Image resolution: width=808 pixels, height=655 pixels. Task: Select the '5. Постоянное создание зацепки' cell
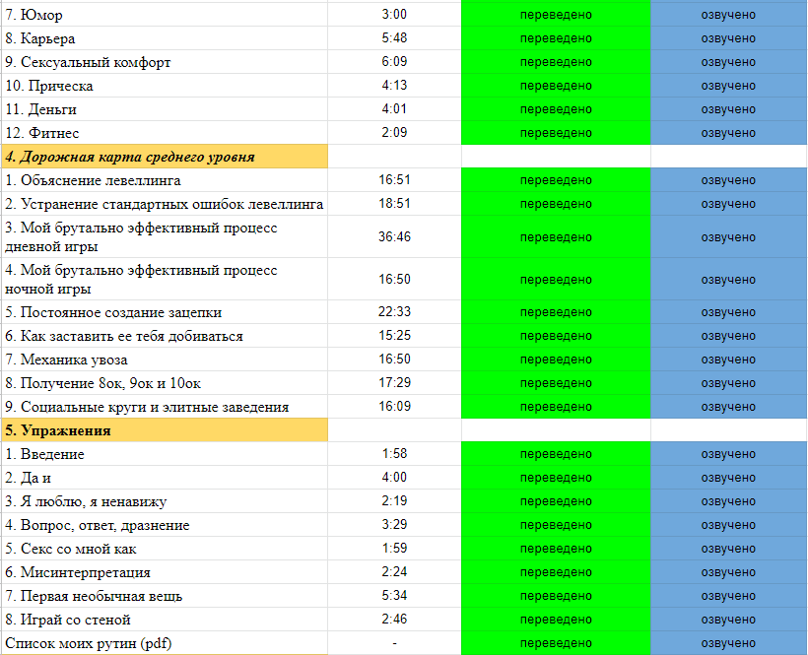[x=164, y=312]
